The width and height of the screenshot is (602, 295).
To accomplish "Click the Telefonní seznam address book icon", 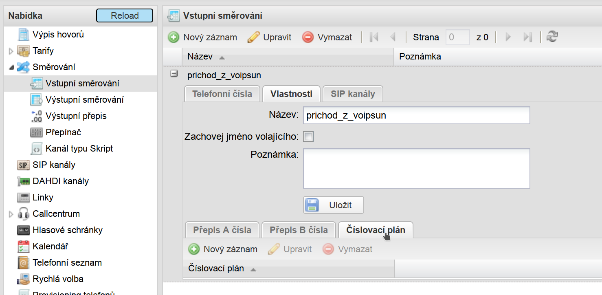I will point(24,263).
